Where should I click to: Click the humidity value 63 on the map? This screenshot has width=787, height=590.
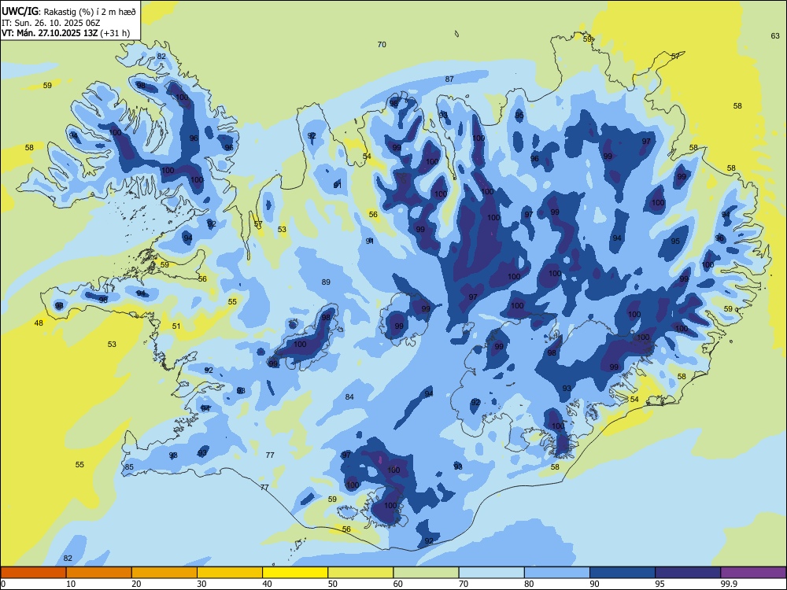coord(775,35)
